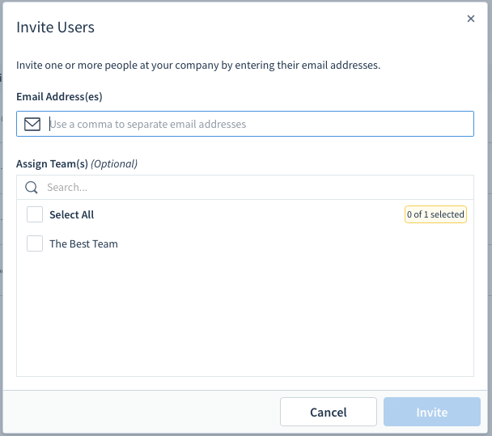Click the gray footer bar beside Cancel
This screenshot has width=492, height=436.
(x=141, y=412)
